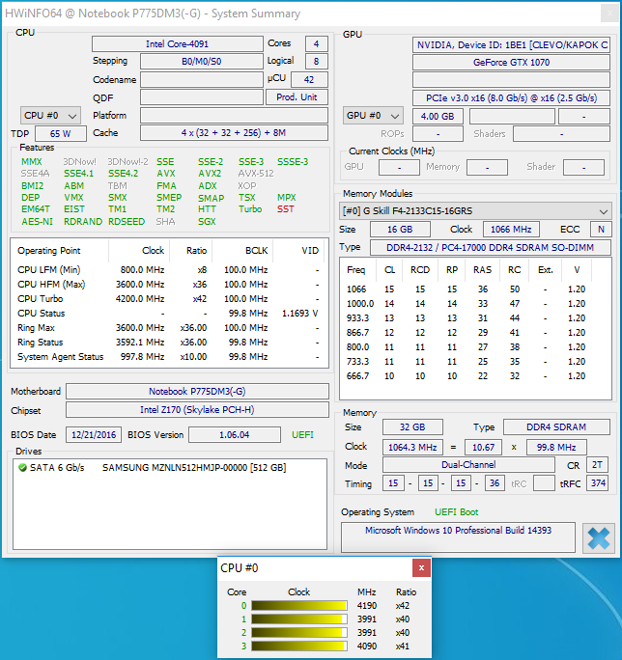
Task: Click the tRFC 374 value field
Action: [x=598, y=482]
